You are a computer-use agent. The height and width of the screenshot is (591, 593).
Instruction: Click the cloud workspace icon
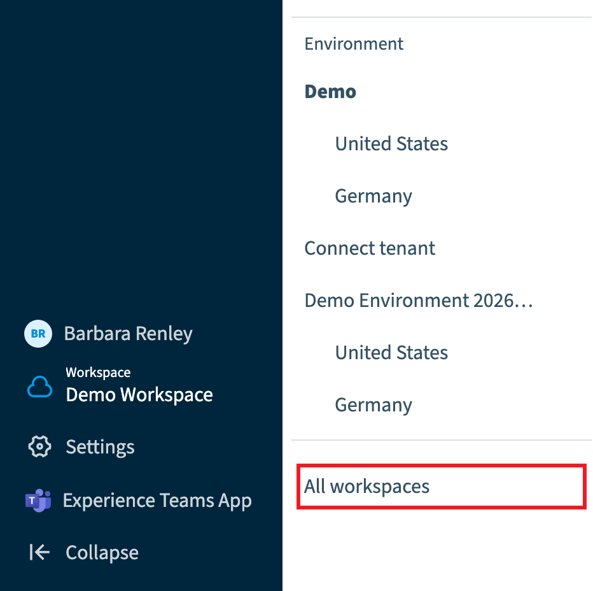point(39,387)
